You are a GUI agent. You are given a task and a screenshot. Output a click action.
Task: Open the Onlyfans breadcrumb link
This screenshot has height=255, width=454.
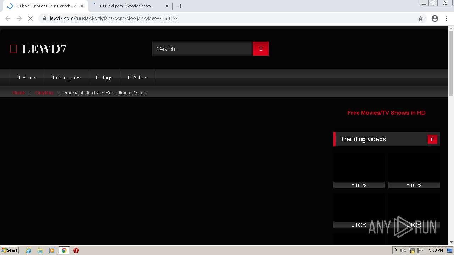pos(44,92)
